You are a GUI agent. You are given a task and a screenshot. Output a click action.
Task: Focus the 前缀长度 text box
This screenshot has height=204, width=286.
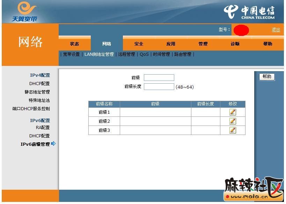[159, 86]
